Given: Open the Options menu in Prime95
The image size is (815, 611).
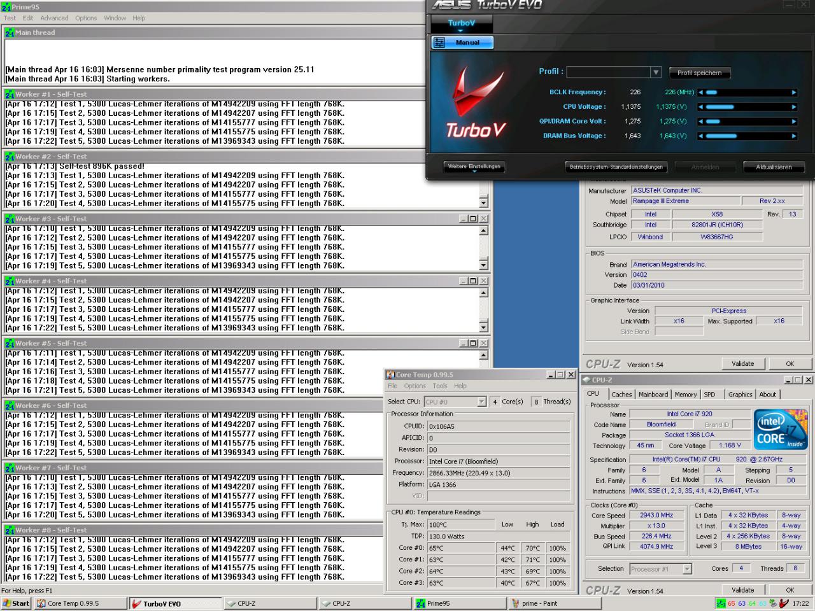Looking at the screenshot, I should (x=86, y=18).
